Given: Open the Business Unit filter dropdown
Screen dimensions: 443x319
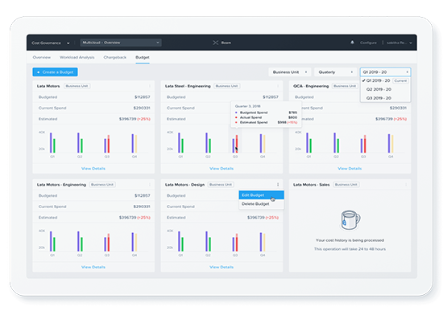Looking at the screenshot, I should pos(290,72).
